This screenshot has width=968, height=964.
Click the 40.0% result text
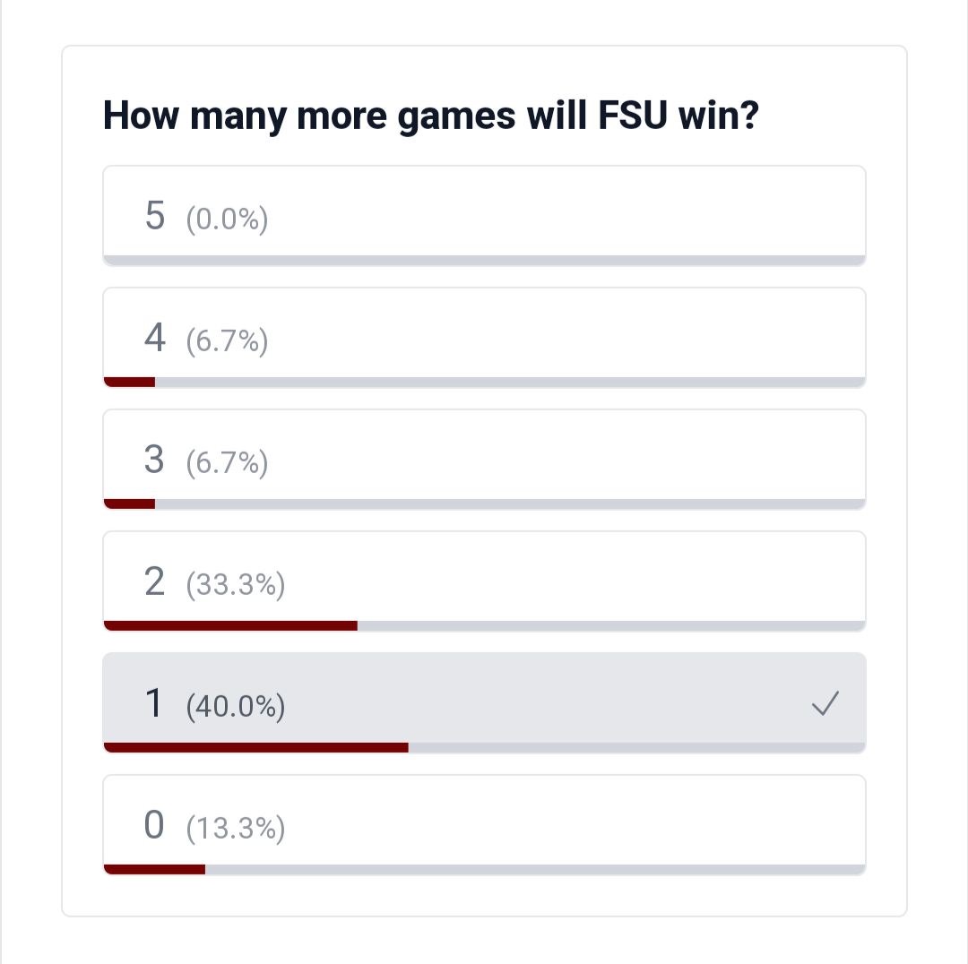(x=236, y=706)
